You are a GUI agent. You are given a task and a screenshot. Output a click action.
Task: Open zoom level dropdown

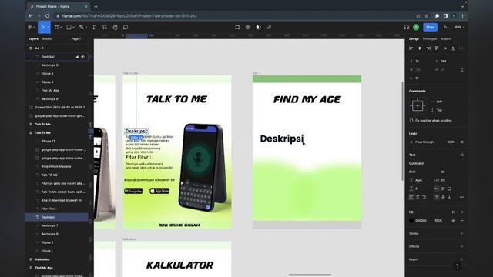click(x=459, y=28)
